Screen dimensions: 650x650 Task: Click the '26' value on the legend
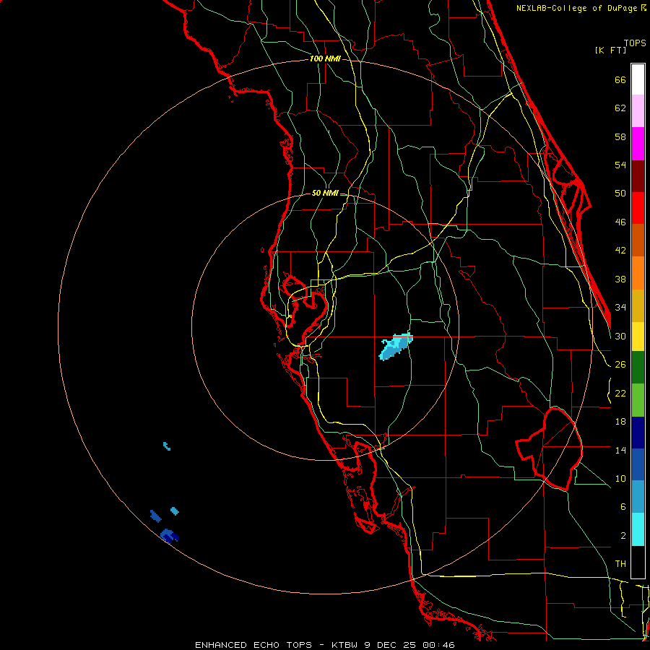[620, 365]
